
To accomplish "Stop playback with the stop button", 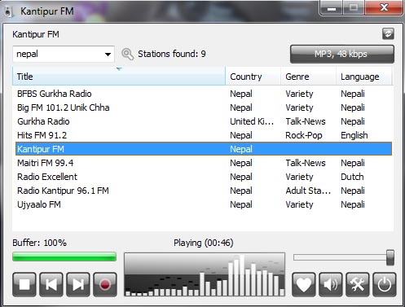I will coord(24,284).
